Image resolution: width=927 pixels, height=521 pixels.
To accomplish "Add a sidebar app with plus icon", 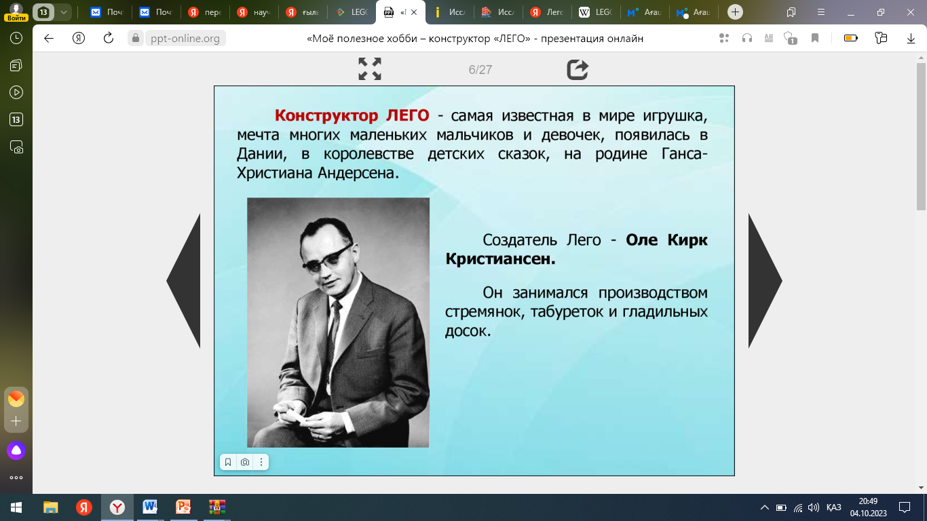I will click(x=16, y=421).
